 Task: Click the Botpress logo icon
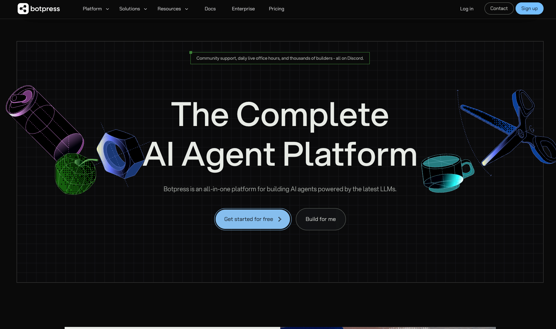(x=23, y=9)
